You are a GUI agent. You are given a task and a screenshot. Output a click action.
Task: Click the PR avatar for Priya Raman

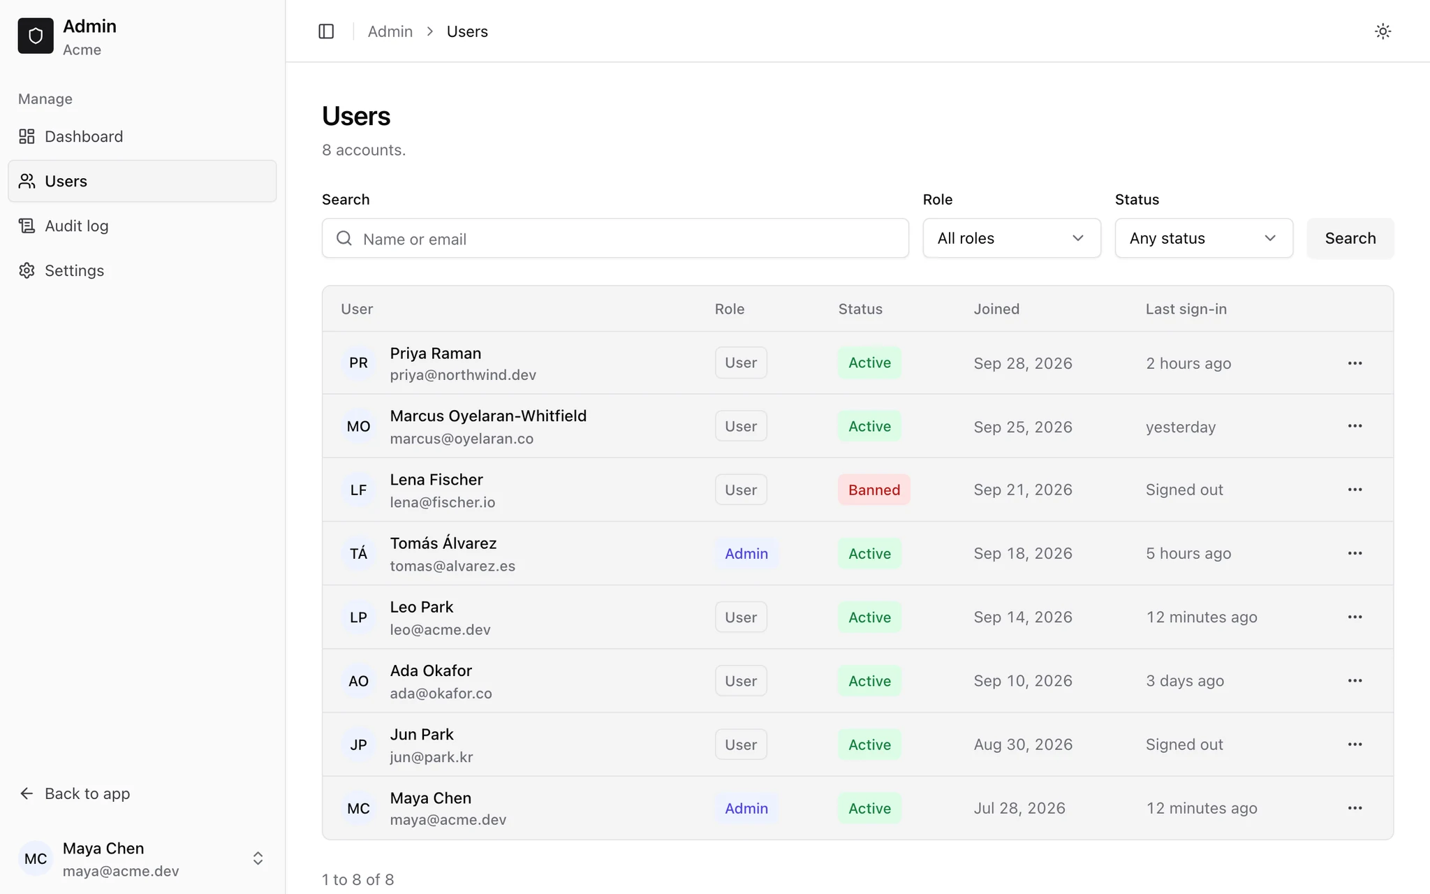tap(358, 362)
